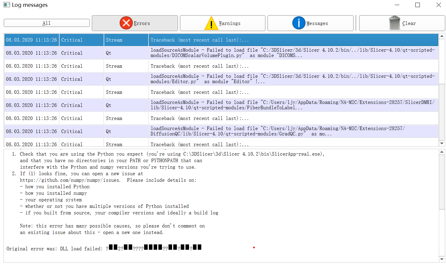This screenshot has height=264, width=446.
Task: Select the FiberBundleToLabel failed load row
Action: pyautogui.click(x=221, y=105)
